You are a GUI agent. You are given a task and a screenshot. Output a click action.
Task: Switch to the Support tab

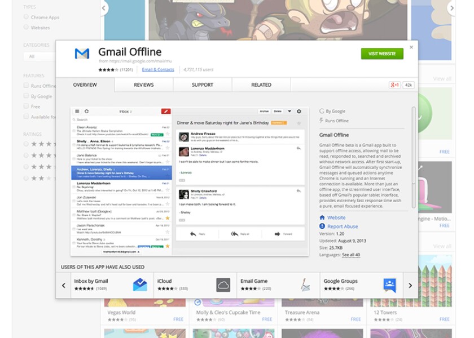tap(202, 85)
